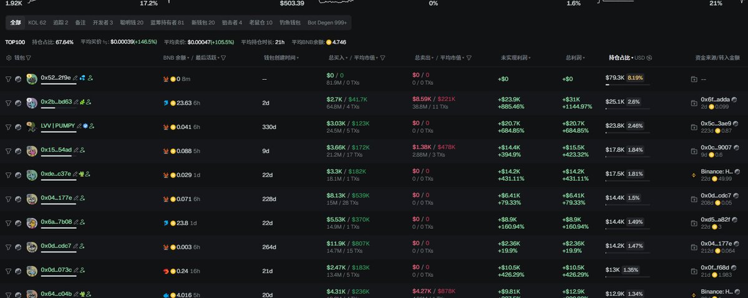This screenshot has height=298, width=748.
Task: Sort by the 未实现利润 column
Action: pos(515,58)
